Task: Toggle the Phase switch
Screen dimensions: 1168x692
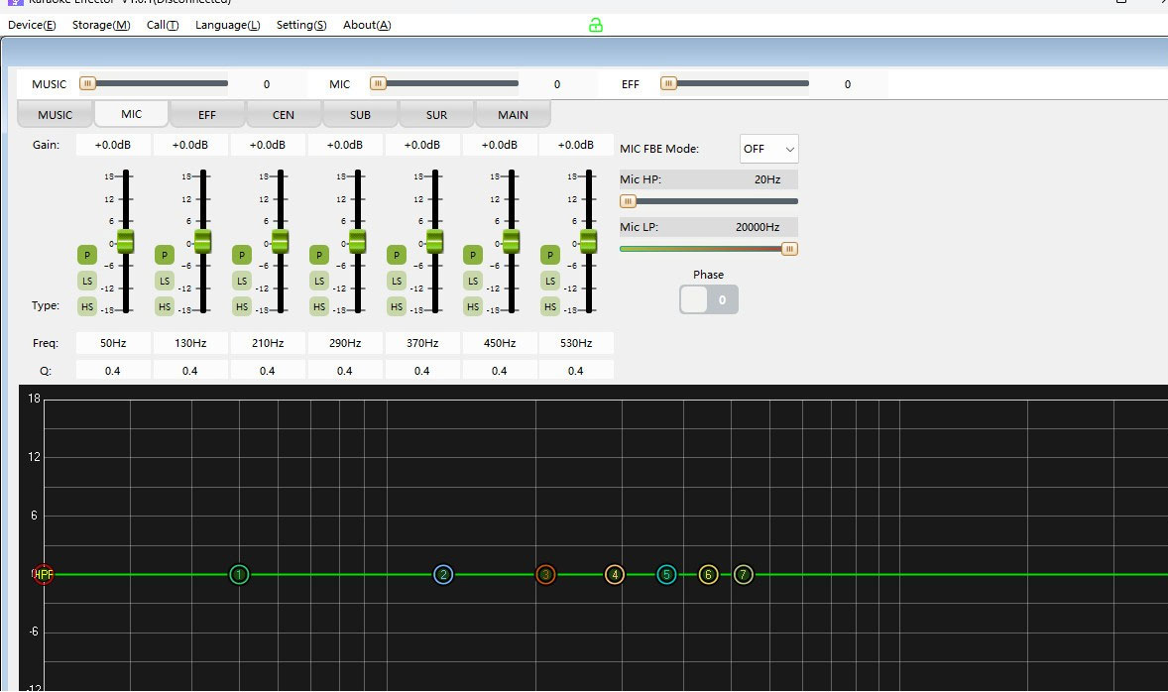Action: click(x=708, y=299)
